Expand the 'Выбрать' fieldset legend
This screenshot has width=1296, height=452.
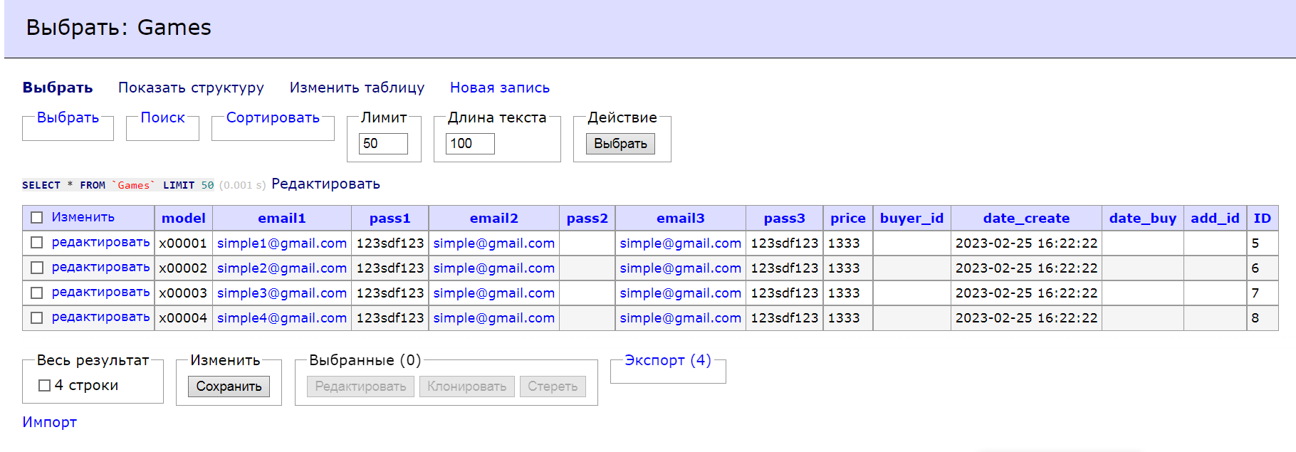(x=68, y=117)
